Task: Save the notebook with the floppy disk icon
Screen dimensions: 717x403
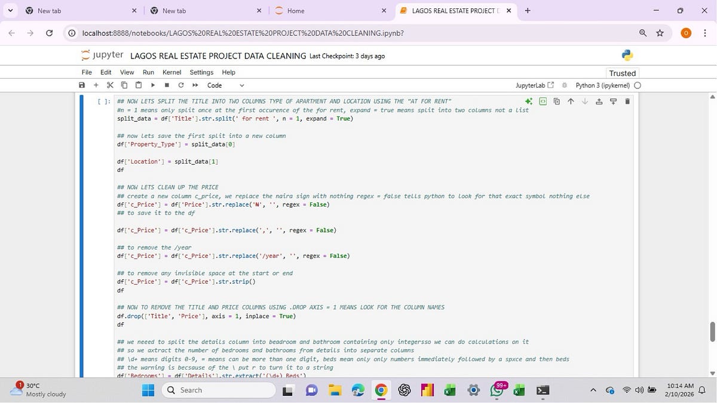Action: coord(82,85)
